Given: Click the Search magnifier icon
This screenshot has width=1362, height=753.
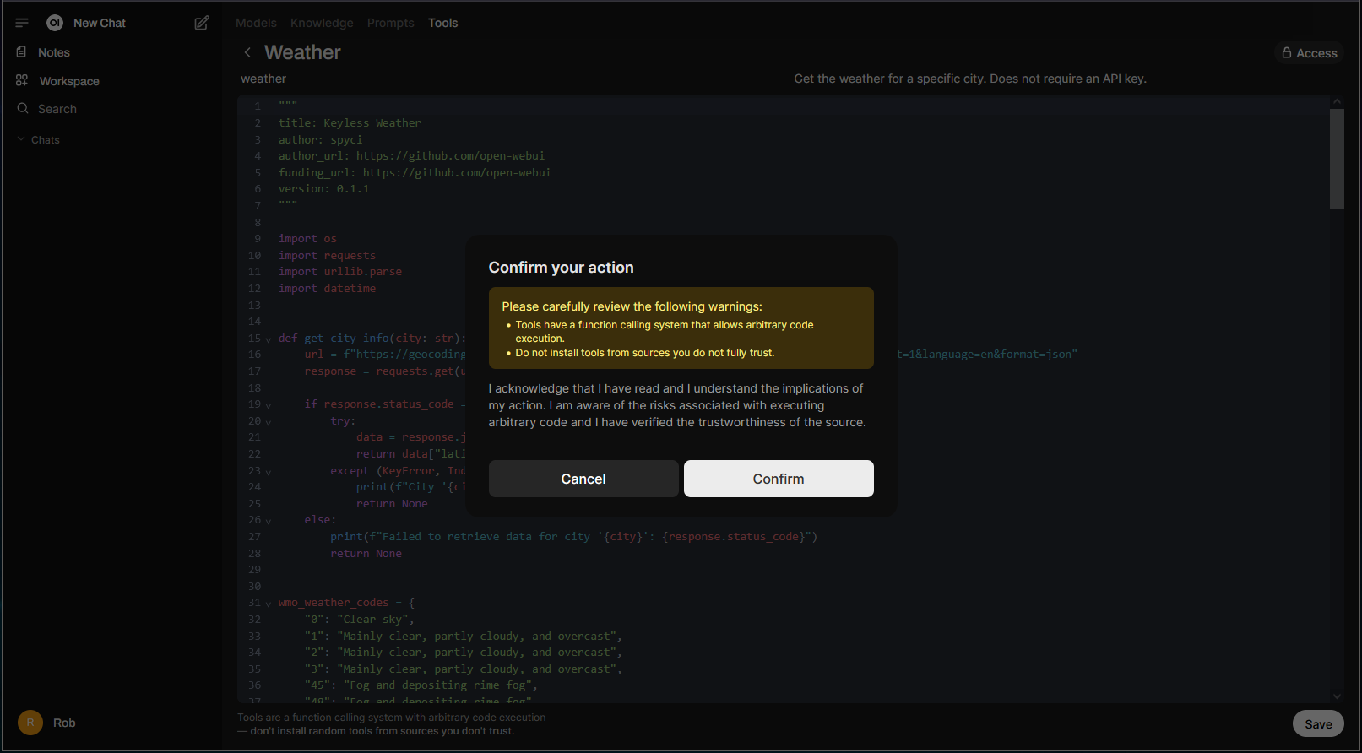Looking at the screenshot, I should [x=23, y=108].
